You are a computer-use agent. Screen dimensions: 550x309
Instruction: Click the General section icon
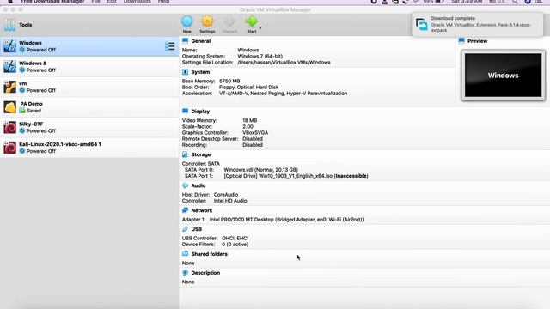[186, 41]
